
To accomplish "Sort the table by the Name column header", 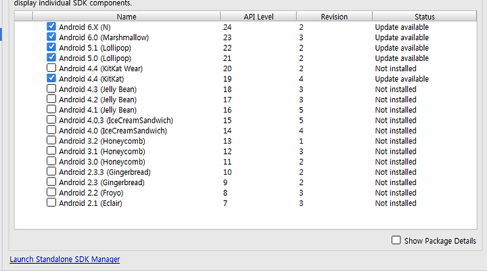I will (126, 16).
